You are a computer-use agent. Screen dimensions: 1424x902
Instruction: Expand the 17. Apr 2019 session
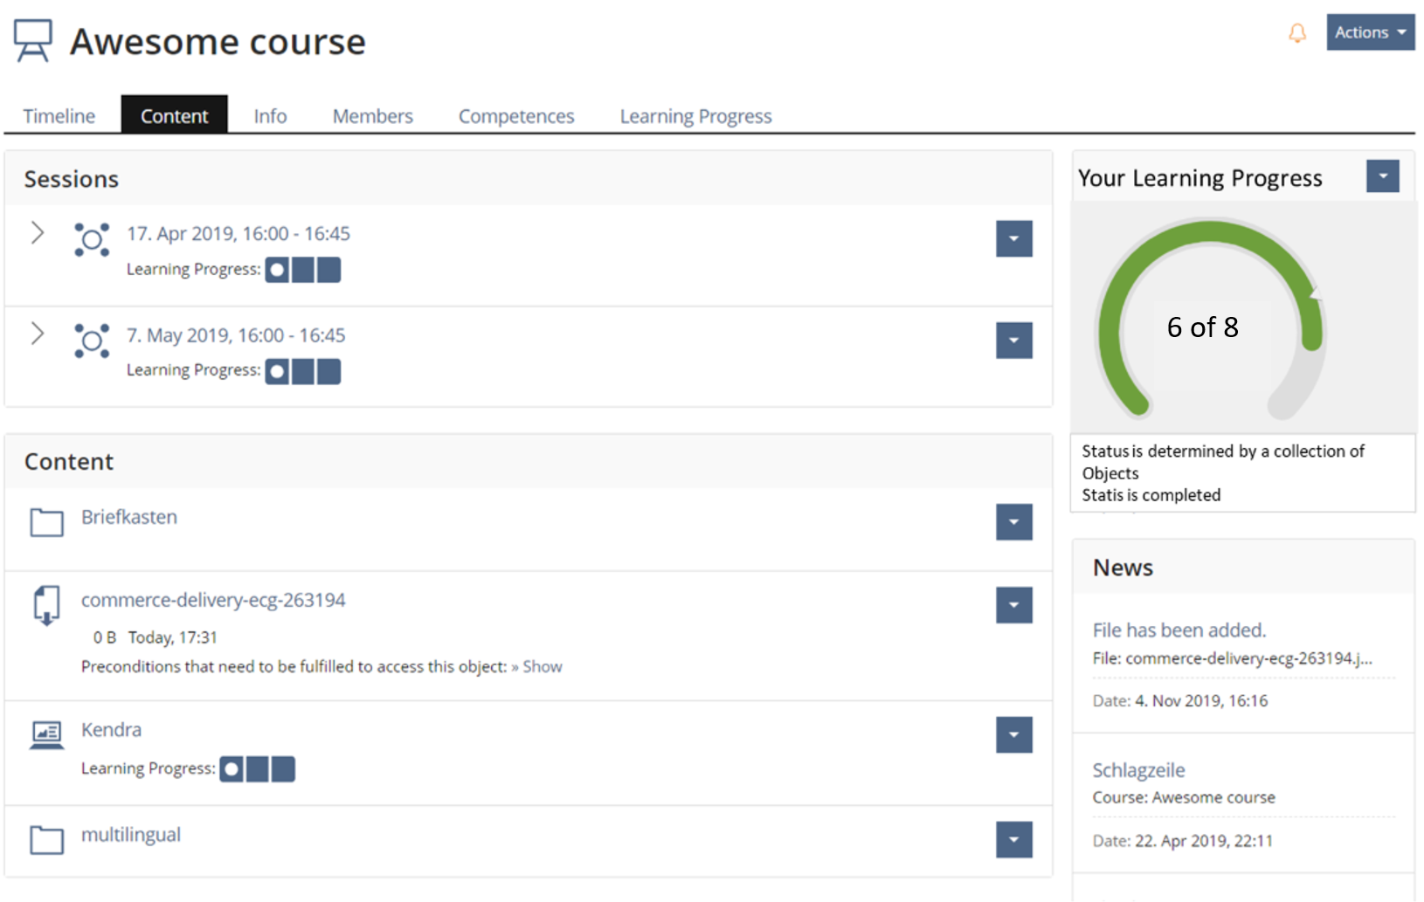tap(38, 232)
